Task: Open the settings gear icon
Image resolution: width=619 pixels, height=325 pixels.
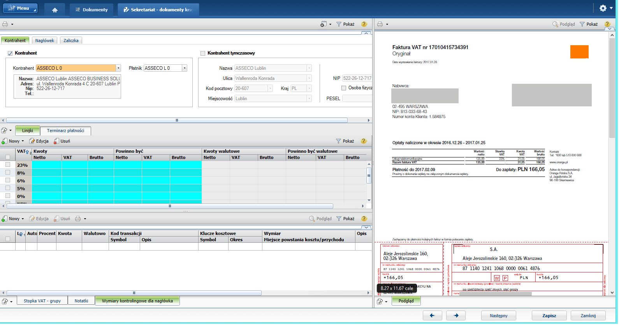Action: [x=603, y=8]
